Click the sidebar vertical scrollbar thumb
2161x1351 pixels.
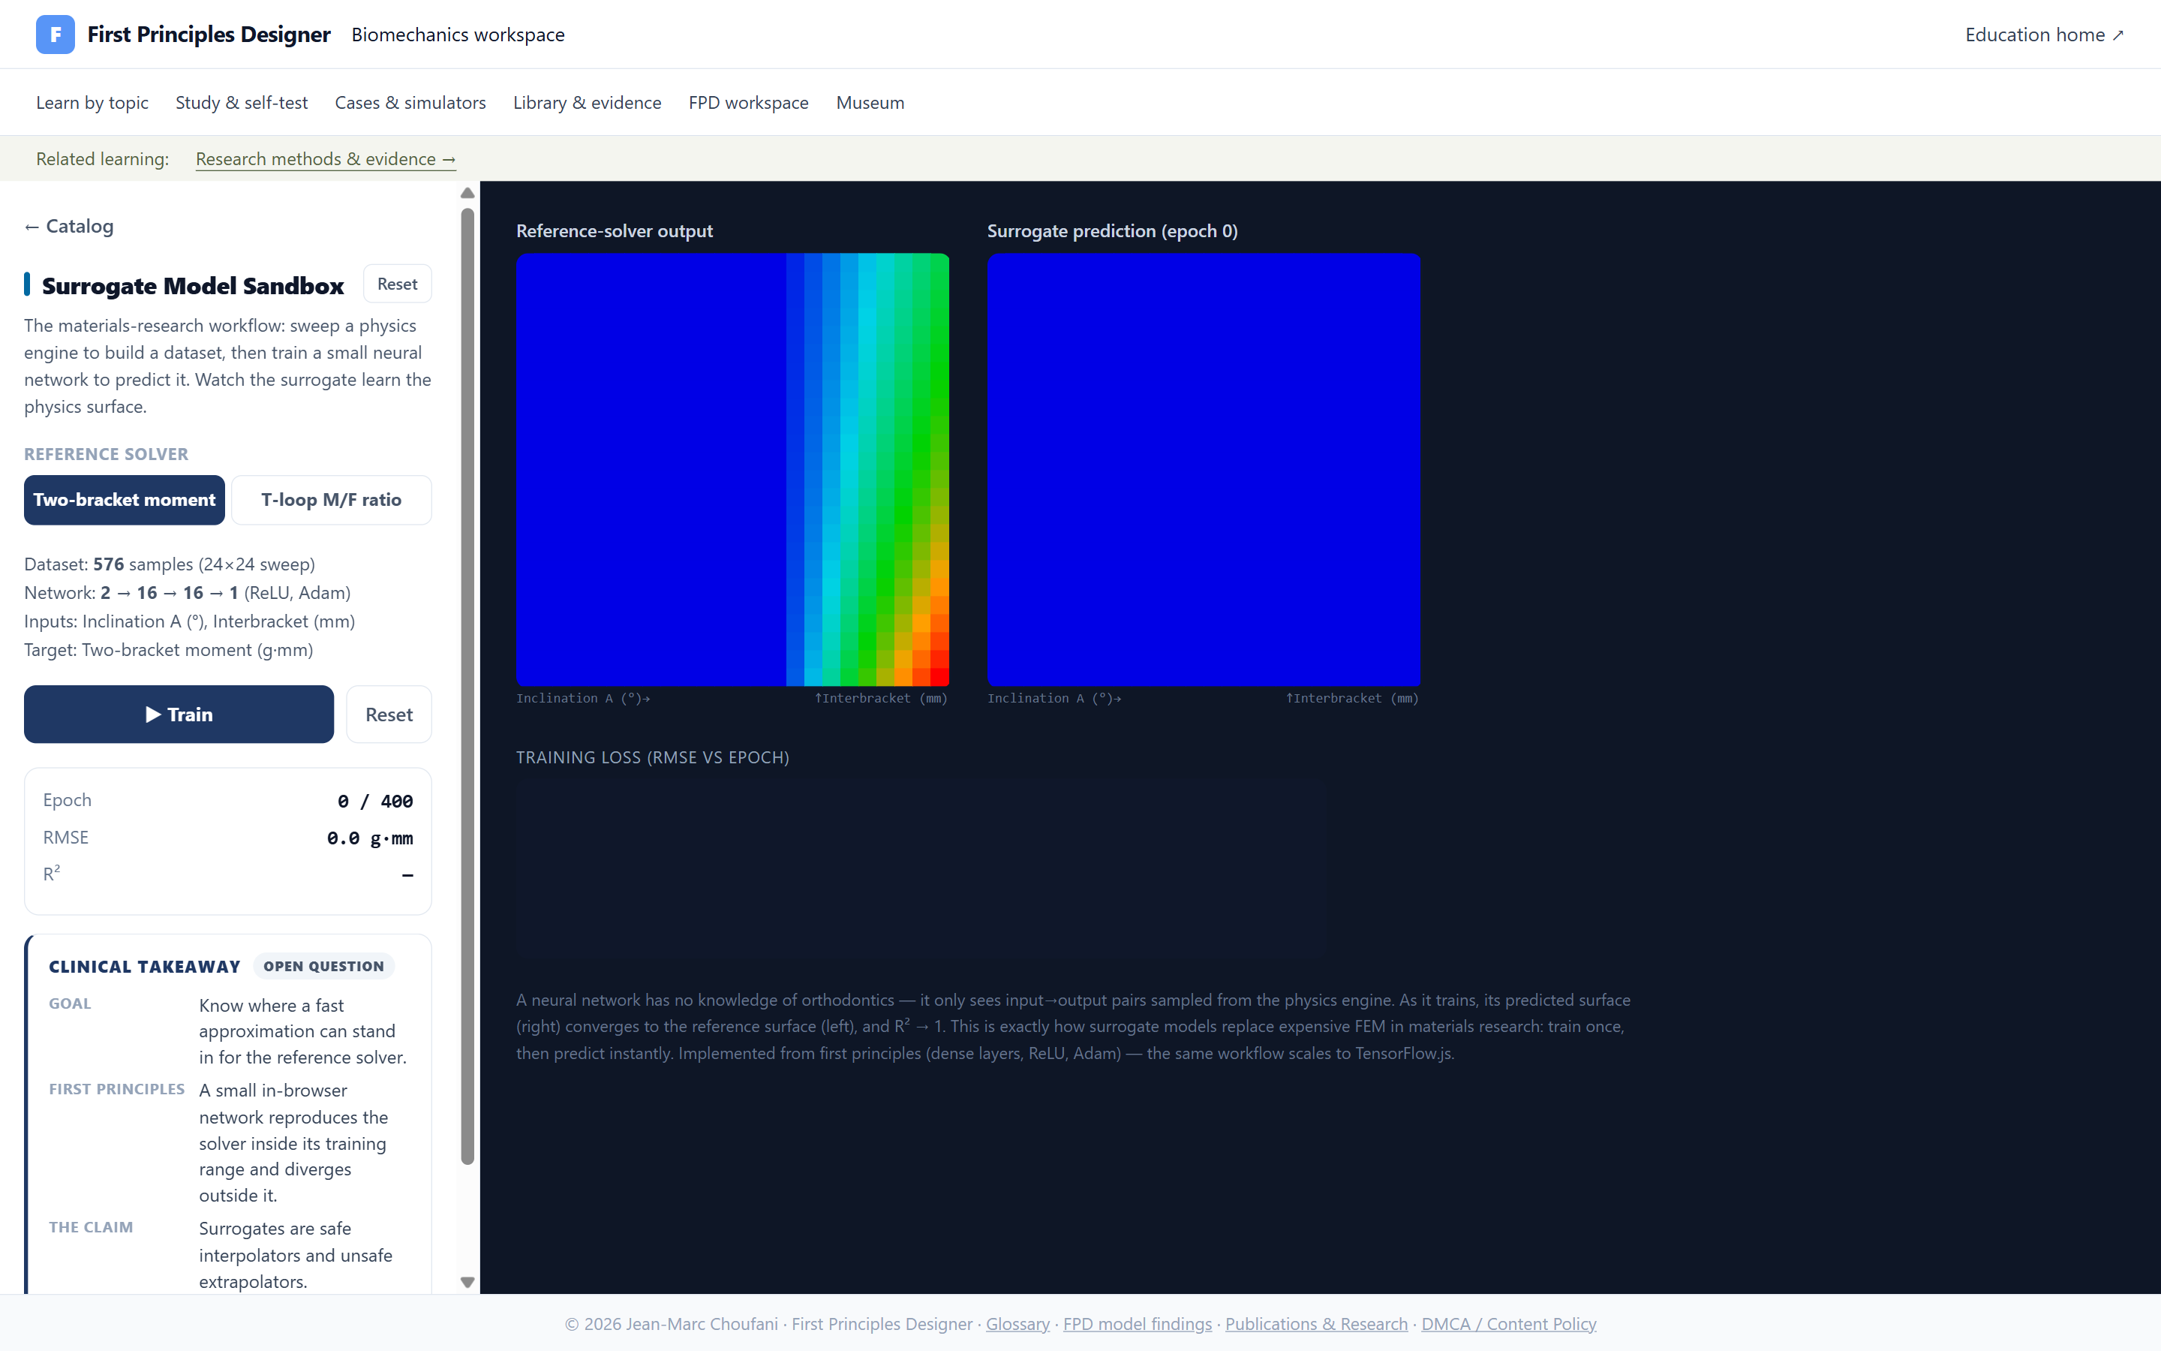[467, 686]
